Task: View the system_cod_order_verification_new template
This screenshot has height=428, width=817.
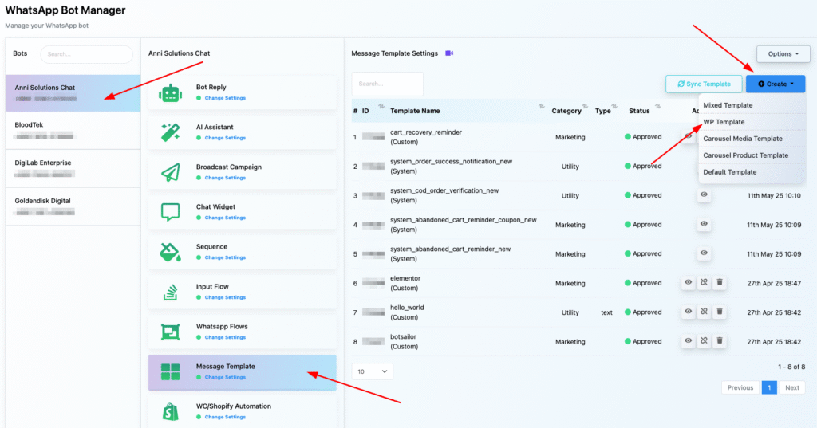Action: point(704,194)
